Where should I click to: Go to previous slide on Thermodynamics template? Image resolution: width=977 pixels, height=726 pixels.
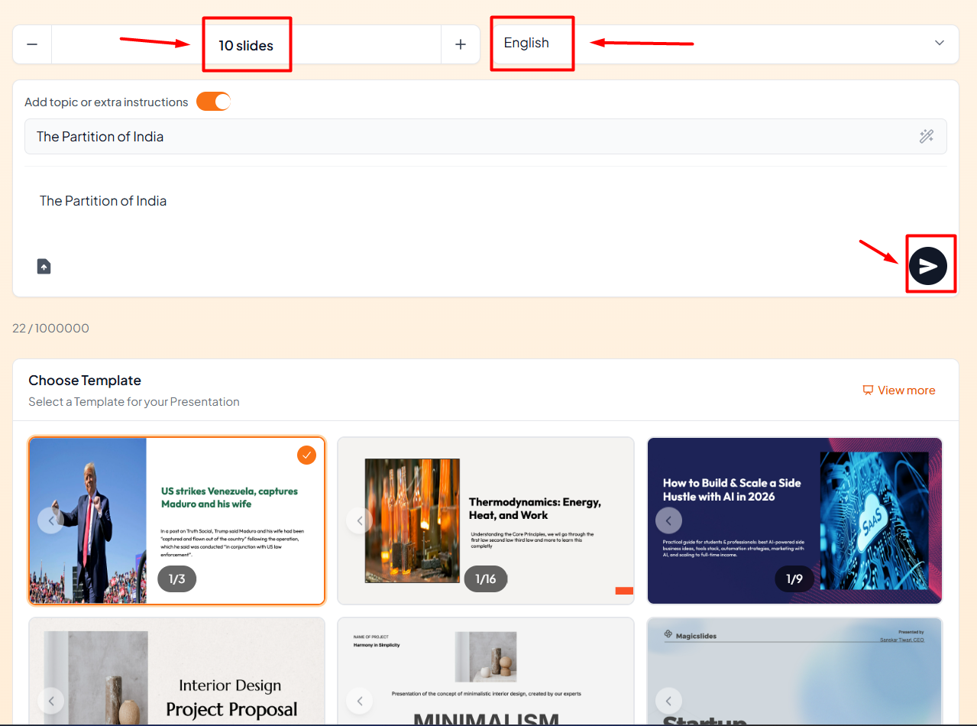pyautogui.click(x=360, y=521)
